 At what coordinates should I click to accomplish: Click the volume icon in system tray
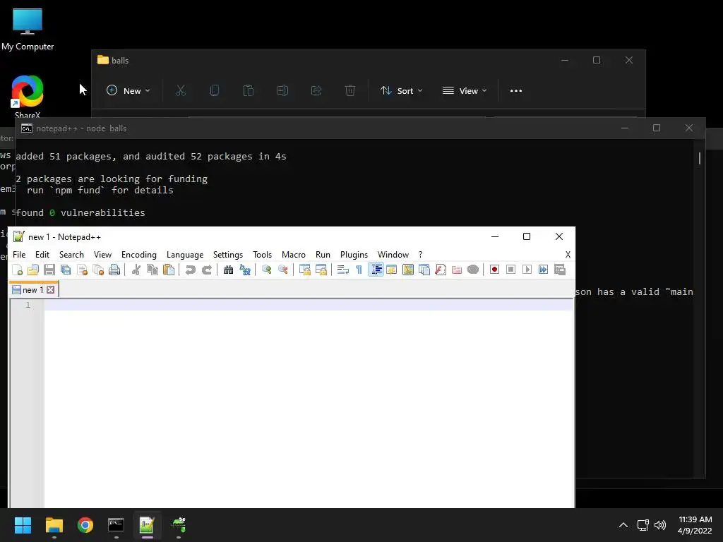pos(660,525)
